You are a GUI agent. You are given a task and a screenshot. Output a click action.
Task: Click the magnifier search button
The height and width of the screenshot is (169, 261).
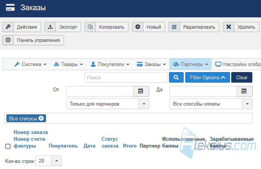176,77
